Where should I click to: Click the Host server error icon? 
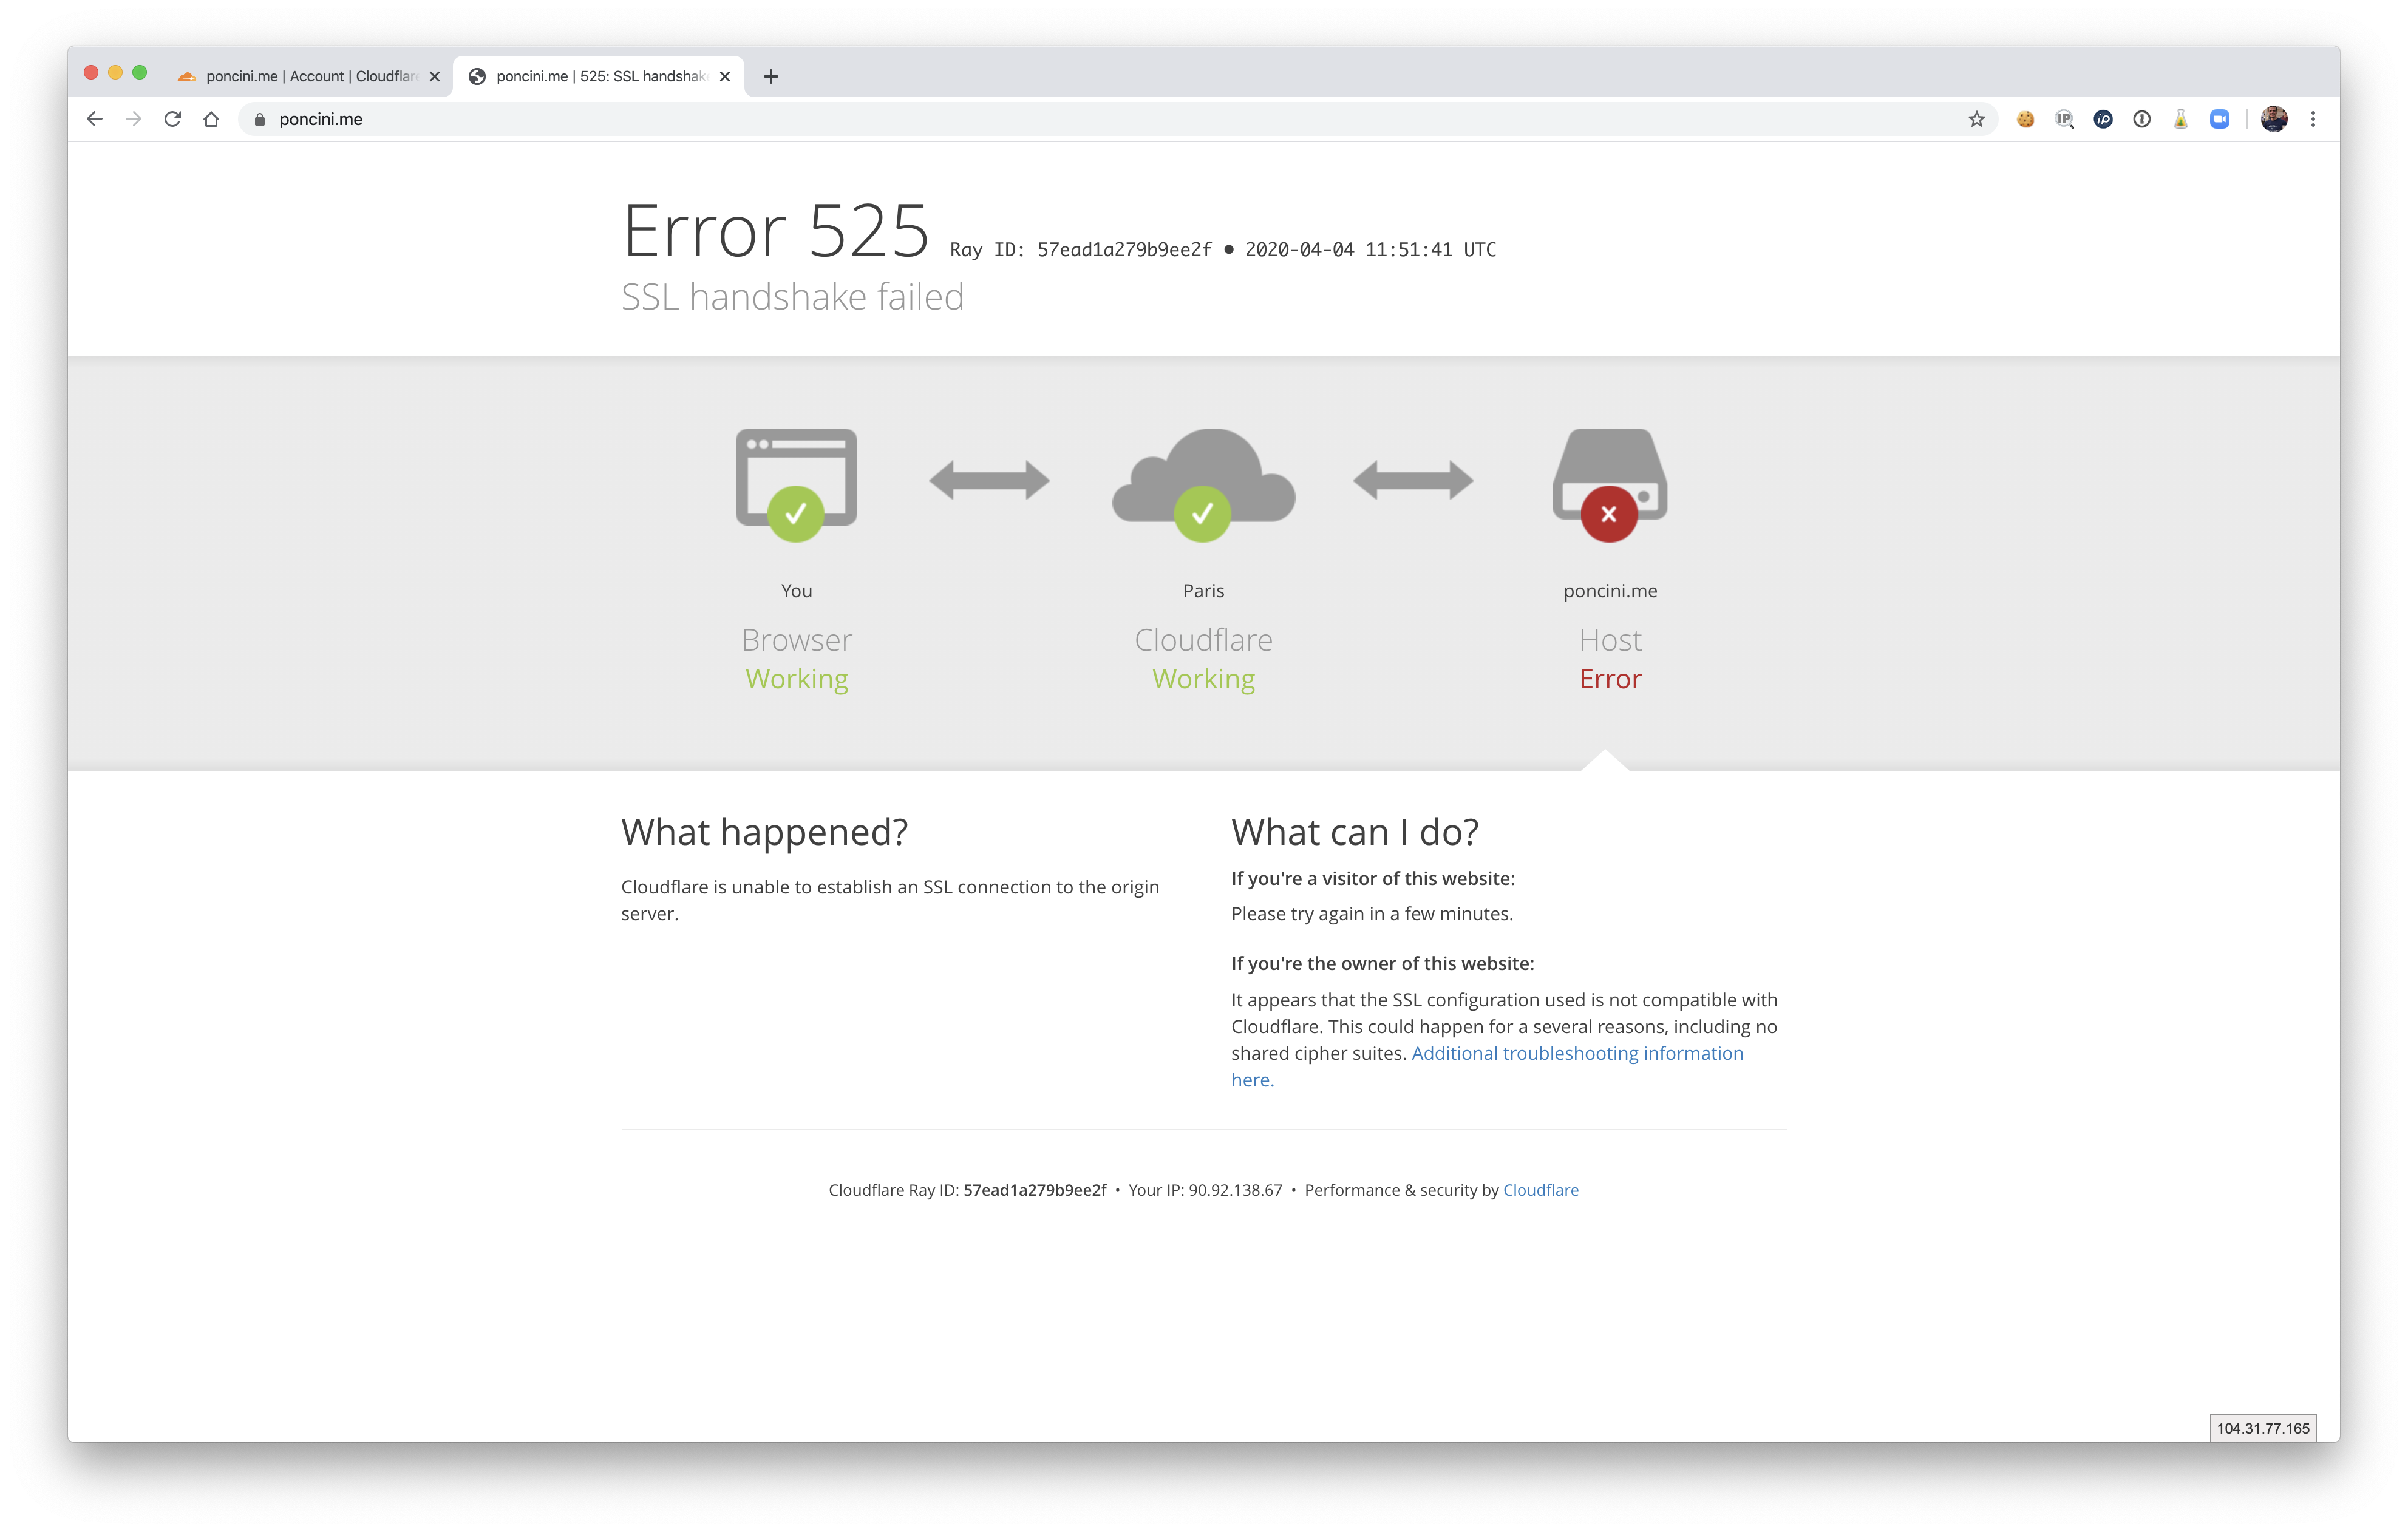pyautogui.click(x=1610, y=485)
